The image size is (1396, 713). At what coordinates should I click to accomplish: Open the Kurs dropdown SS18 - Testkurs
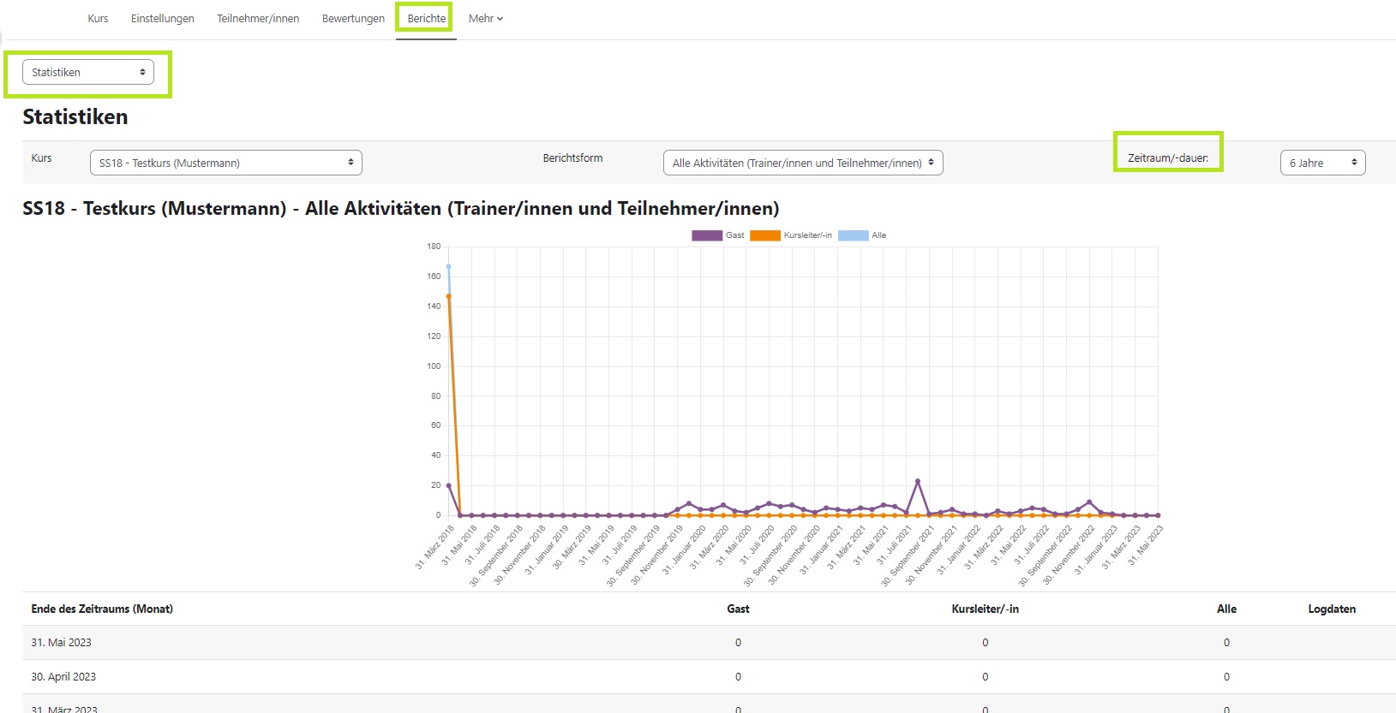pyautogui.click(x=225, y=163)
